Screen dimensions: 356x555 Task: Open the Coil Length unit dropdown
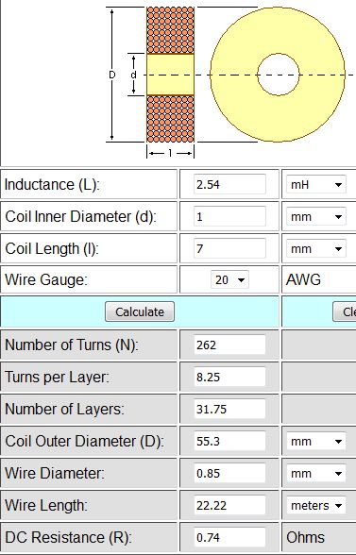[316, 248]
